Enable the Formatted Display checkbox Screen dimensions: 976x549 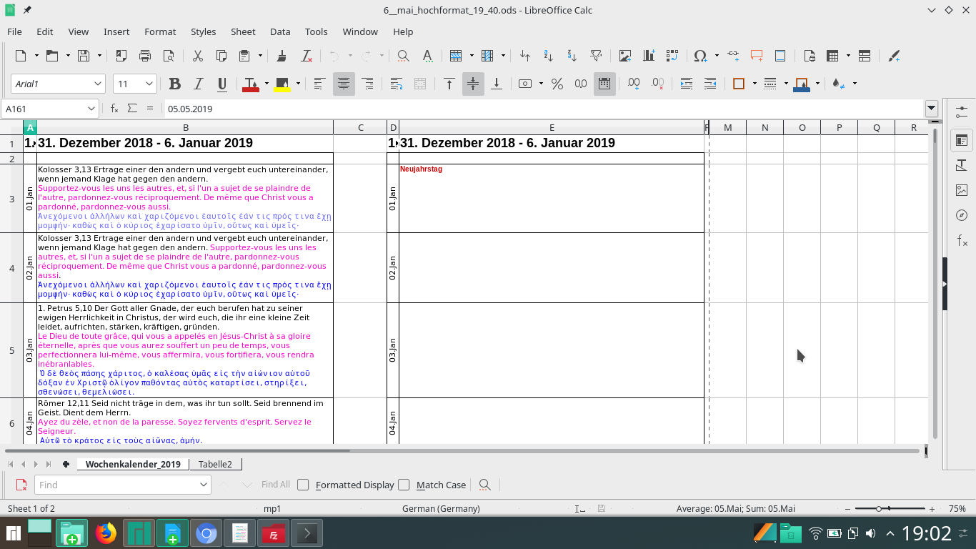click(303, 485)
